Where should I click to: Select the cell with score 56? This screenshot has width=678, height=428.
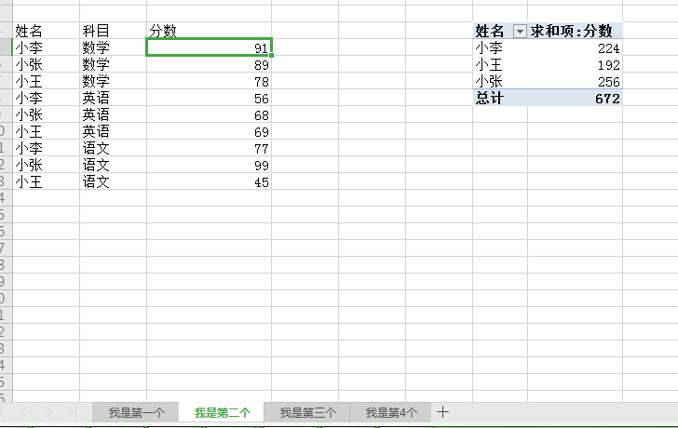210,98
